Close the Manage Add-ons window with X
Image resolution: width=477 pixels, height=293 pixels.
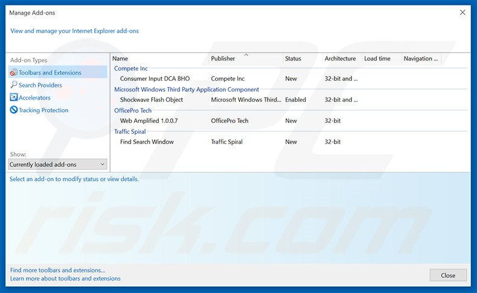tap(463, 13)
